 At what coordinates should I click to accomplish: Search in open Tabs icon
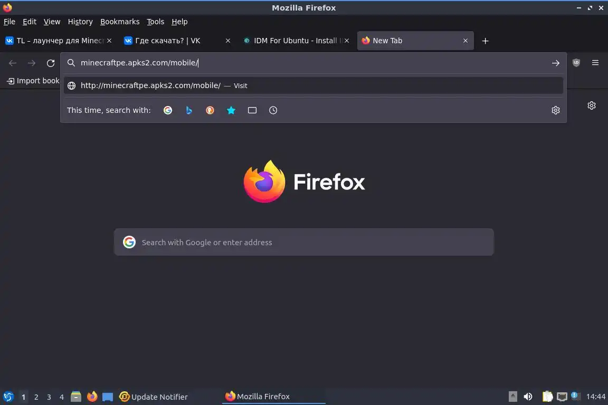252,110
